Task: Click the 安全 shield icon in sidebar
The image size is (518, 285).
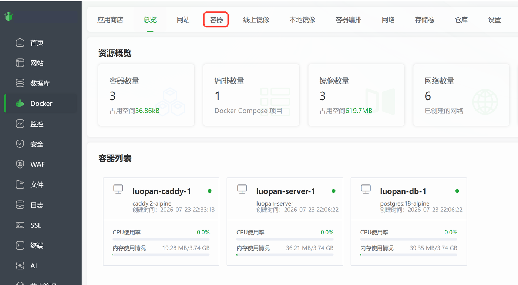Action: click(x=20, y=144)
